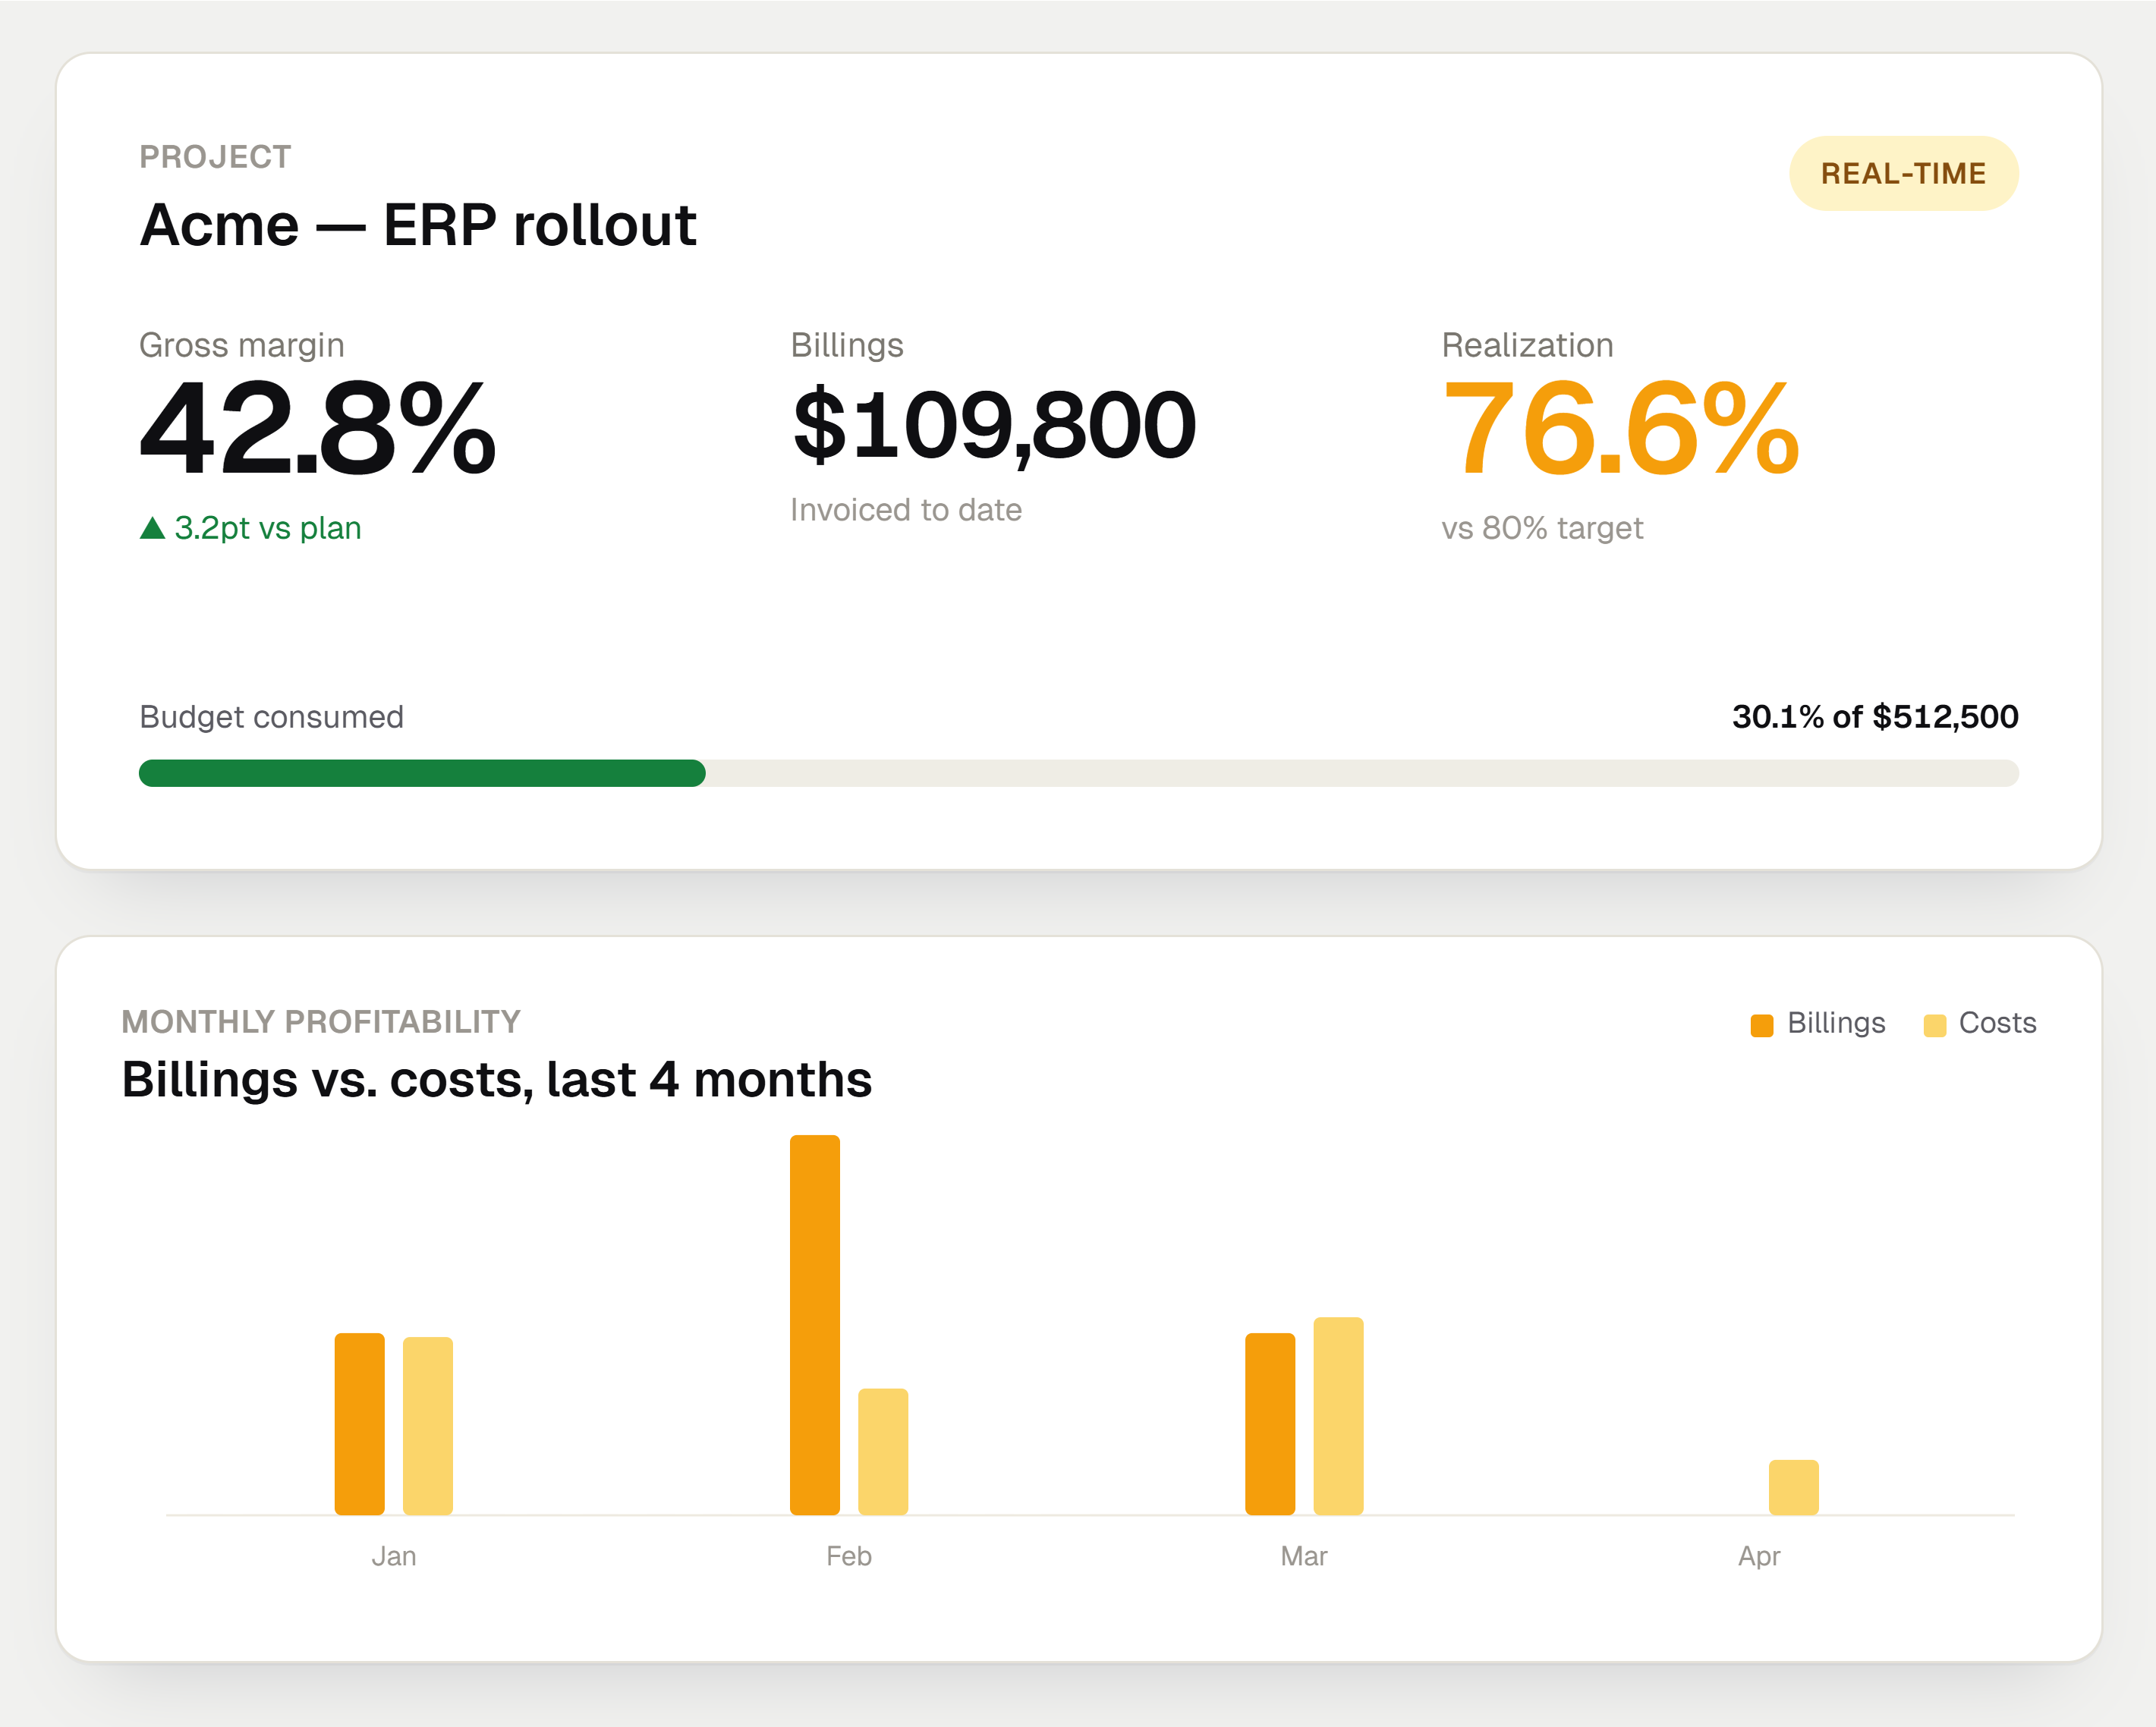The width and height of the screenshot is (2156, 1727).
Task: Click the $109,800 billings value
Action: coord(994,426)
